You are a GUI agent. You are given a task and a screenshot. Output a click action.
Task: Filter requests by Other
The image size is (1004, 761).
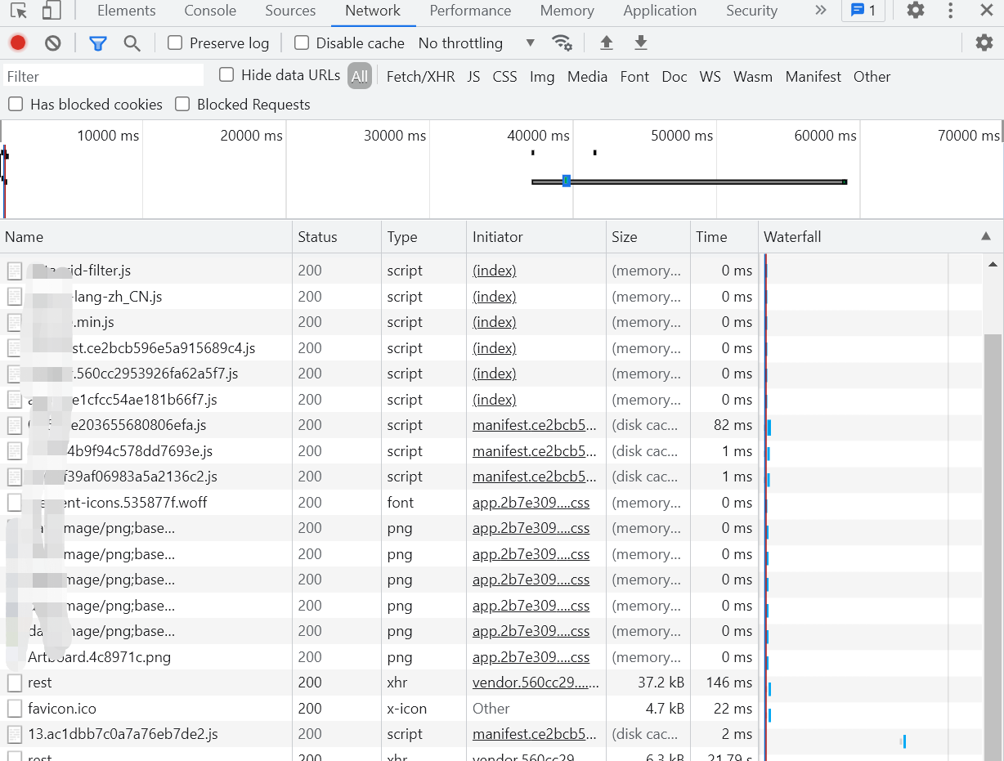(872, 76)
